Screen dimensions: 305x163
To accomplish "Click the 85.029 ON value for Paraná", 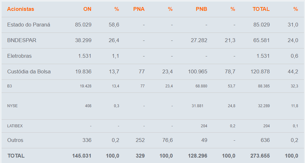I will [83, 25].
